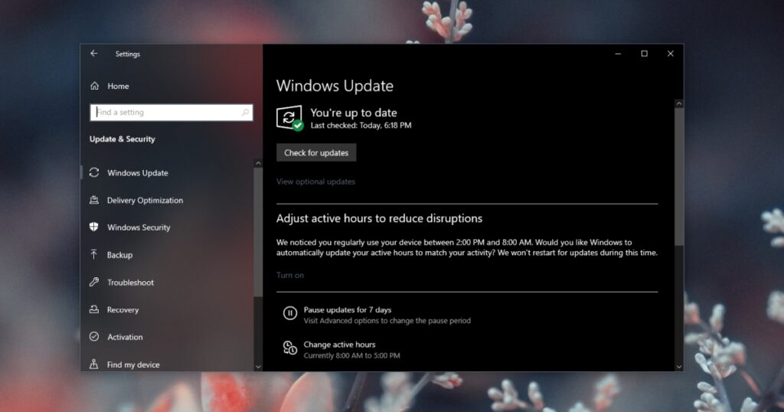Click the Find my device icon
This screenshot has width=784, height=412.
(x=94, y=365)
